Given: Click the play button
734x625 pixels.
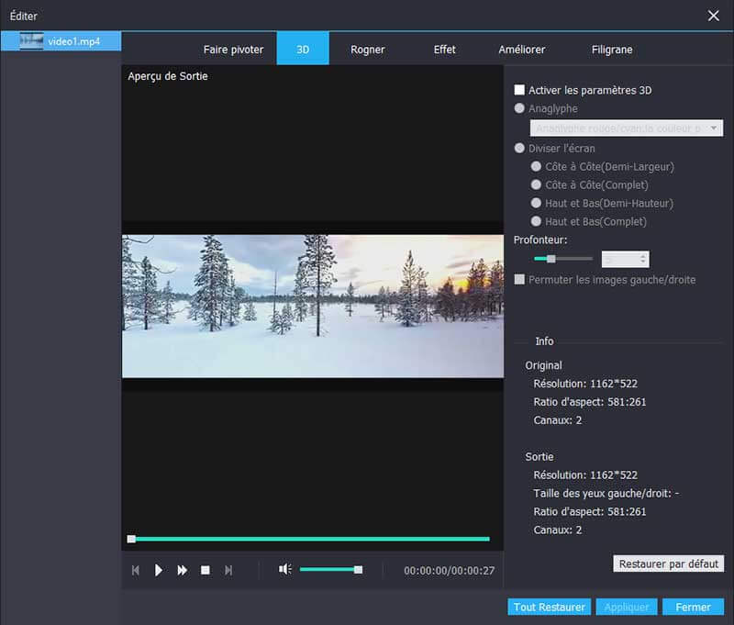Looking at the screenshot, I should point(159,570).
